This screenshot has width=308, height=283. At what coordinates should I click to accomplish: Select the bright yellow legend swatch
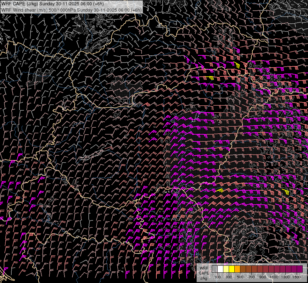[x=232, y=269]
